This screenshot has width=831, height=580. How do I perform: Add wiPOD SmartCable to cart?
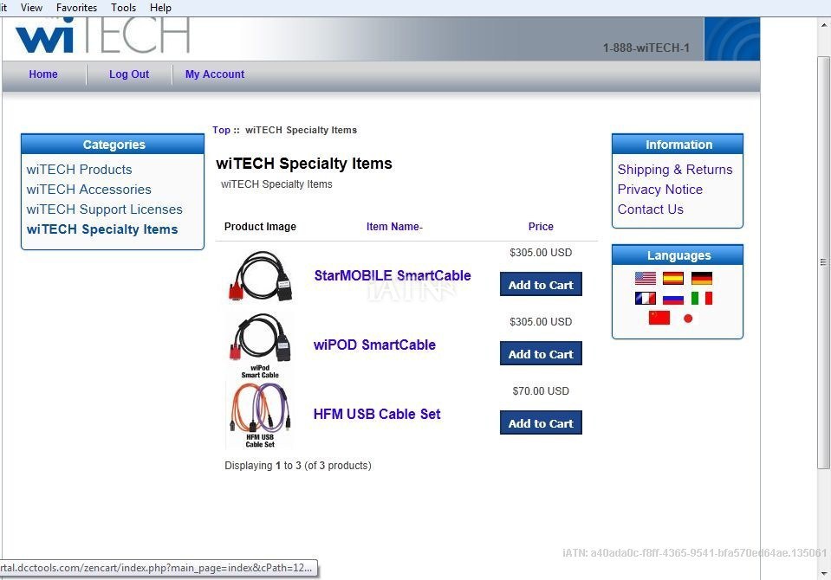tap(541, 354)
